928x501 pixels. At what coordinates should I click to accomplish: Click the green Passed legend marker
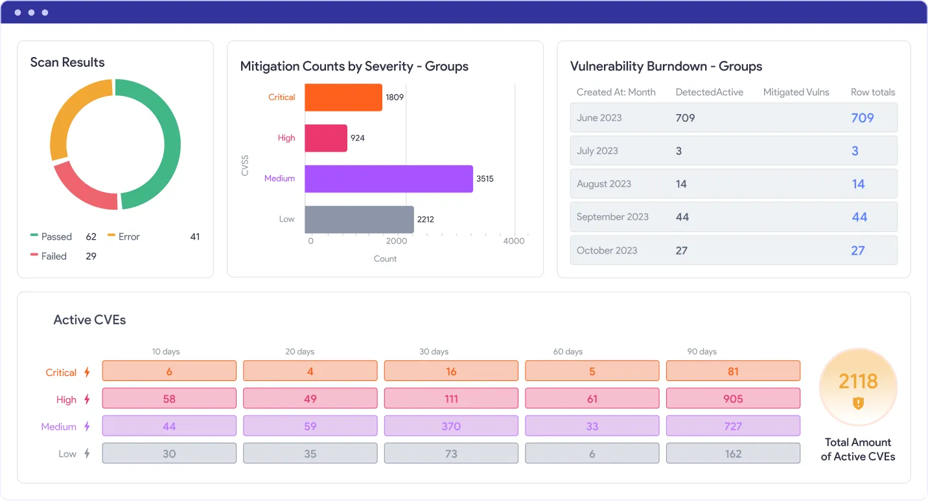coord(34,235)
